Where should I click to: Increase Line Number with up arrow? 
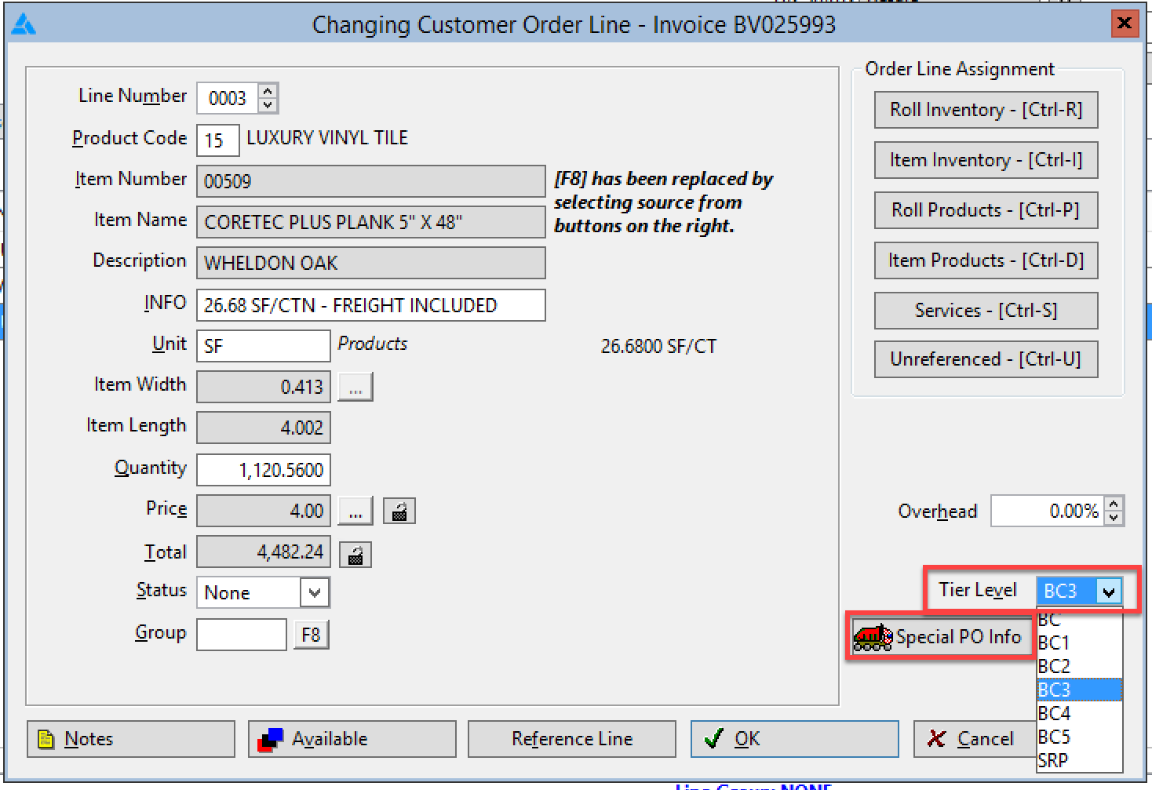click(268, 91)
